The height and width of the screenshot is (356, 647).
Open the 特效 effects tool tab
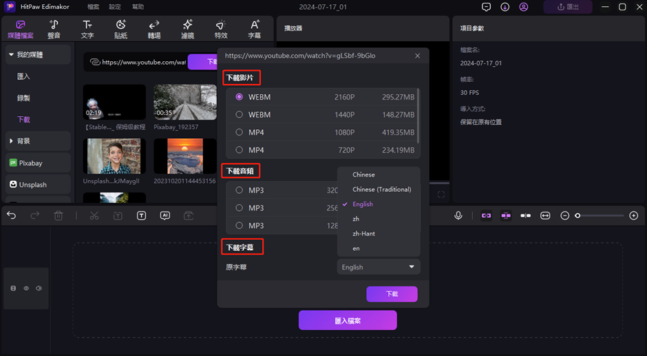pyautogui.click(x=221, y=29)
